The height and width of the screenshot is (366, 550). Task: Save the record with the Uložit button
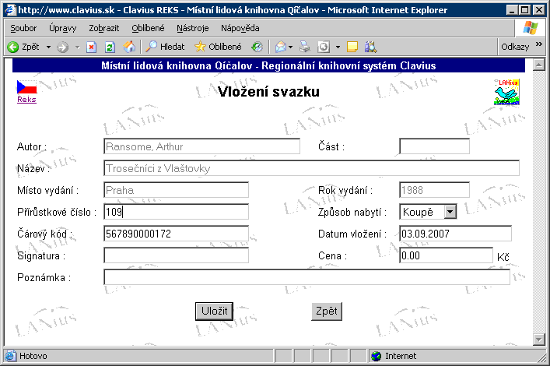click(x=214, y=311)
